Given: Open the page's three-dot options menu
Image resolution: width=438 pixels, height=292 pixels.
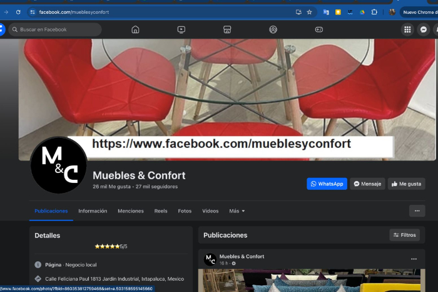Looking at the screenshot, I should tap(417, 211).
